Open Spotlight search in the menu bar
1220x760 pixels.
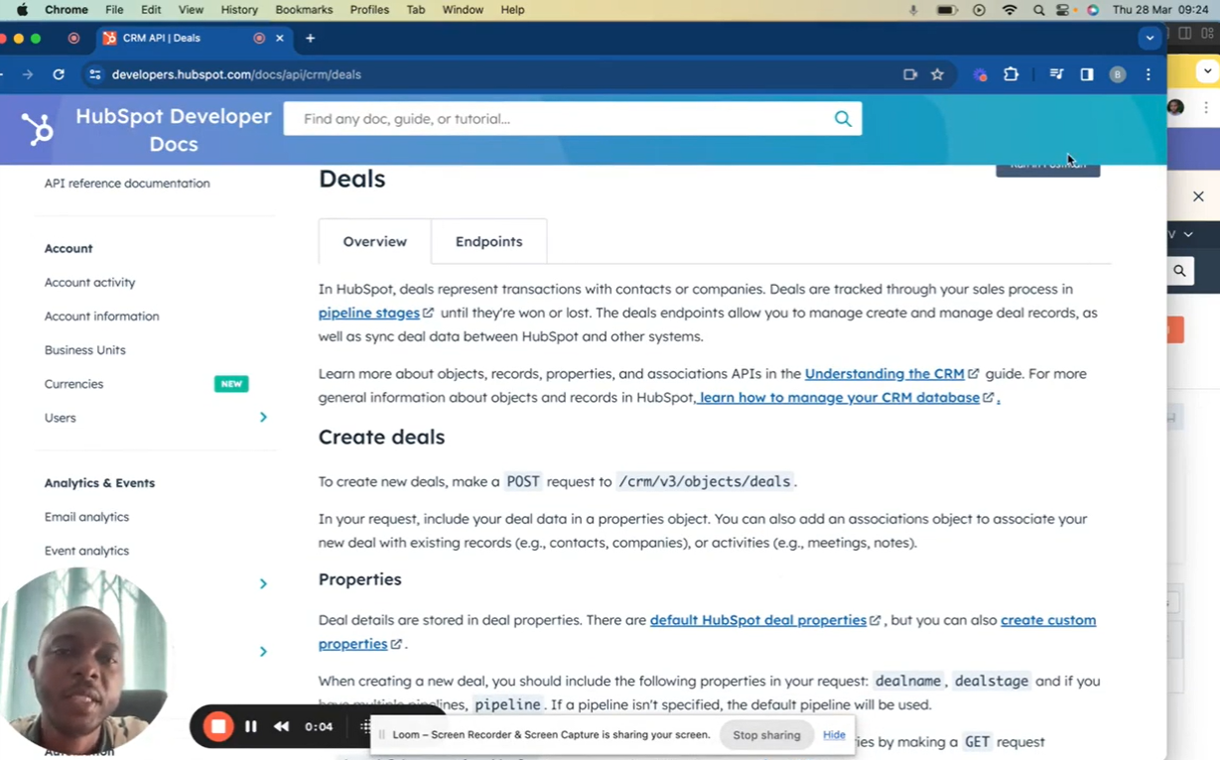1038,10
